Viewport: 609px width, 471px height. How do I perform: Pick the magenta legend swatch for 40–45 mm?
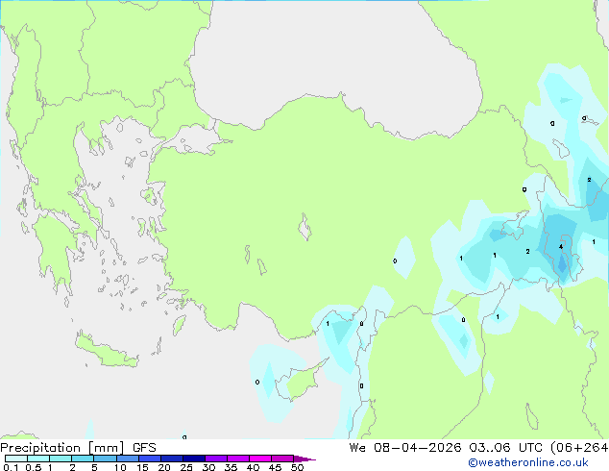pyautogui.click(x=260, y=459)
